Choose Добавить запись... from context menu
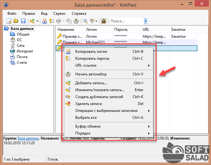Viewport: 211px width, 165px height. [x=108, y=83]
